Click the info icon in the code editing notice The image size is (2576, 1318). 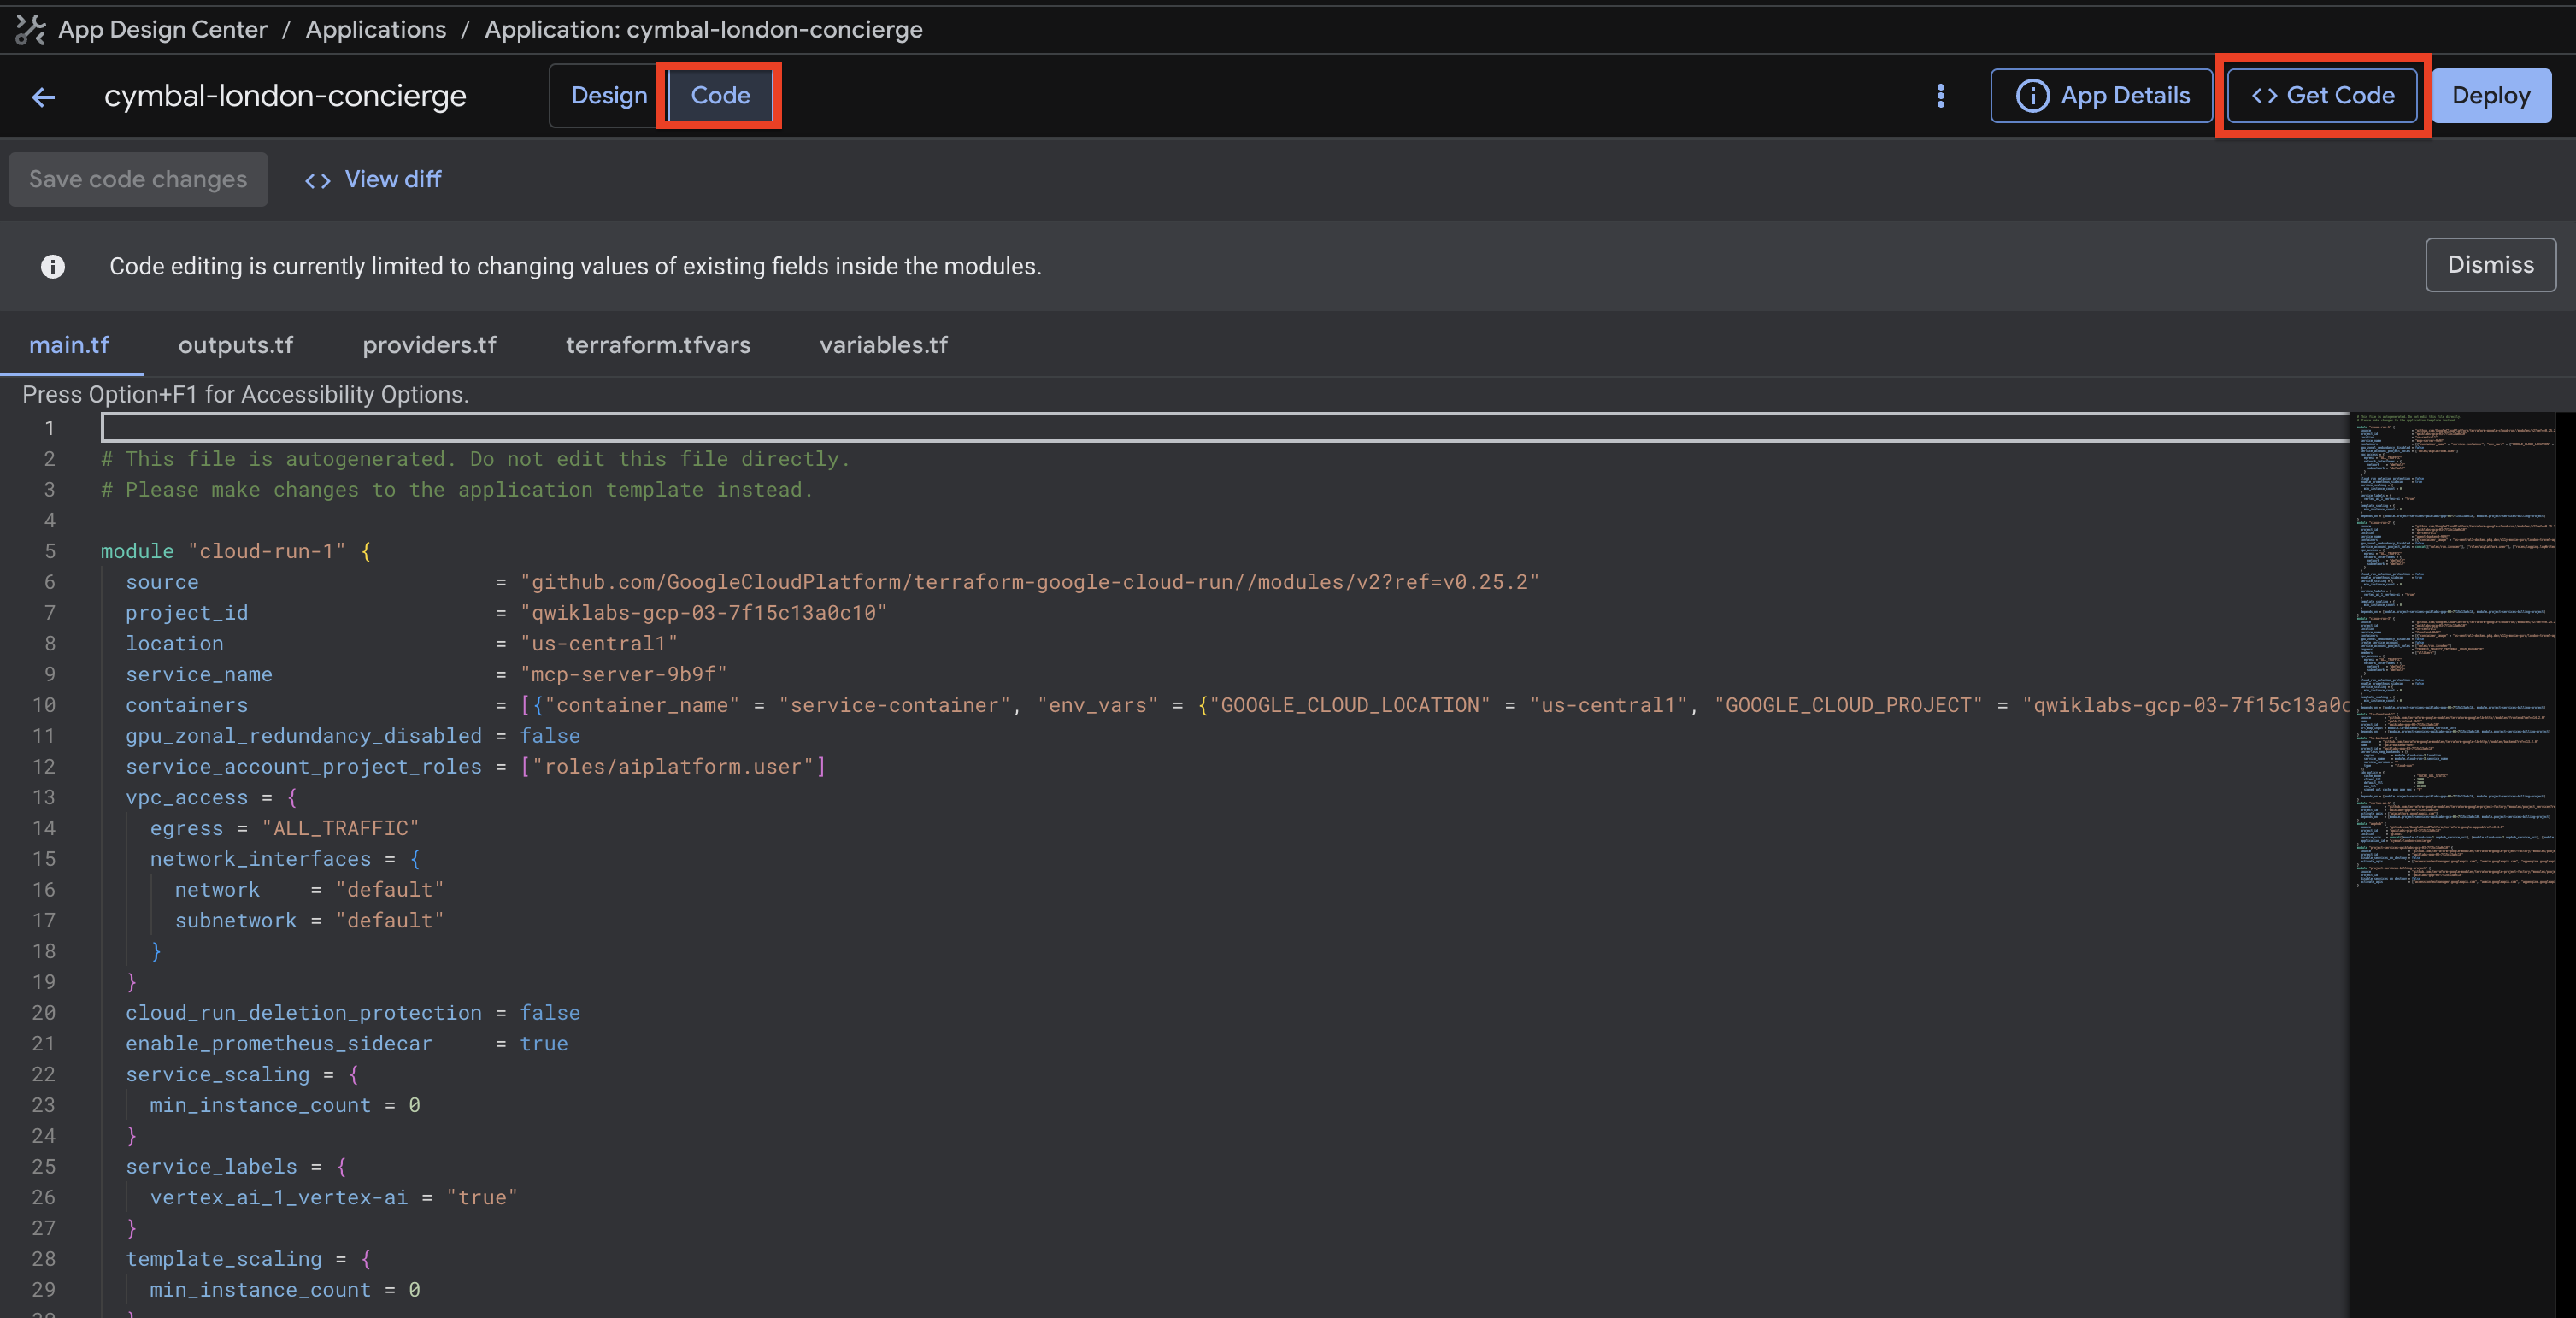[x=53, y=266]
